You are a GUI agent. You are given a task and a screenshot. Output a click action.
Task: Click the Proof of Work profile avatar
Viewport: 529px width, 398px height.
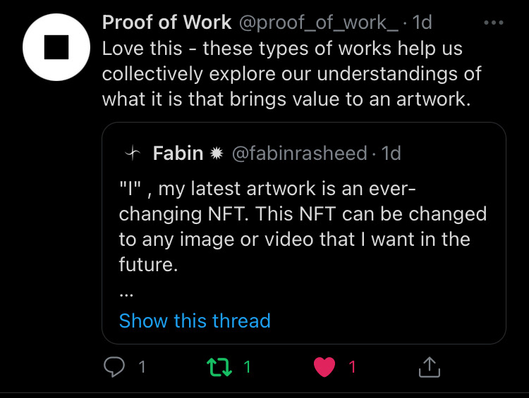(56, 47)
